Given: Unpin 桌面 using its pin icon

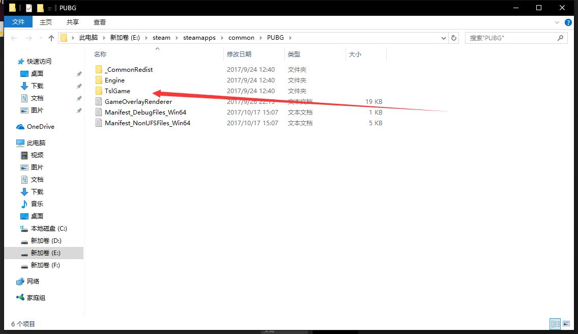Looking at the screenshot, I should point(79,74).
